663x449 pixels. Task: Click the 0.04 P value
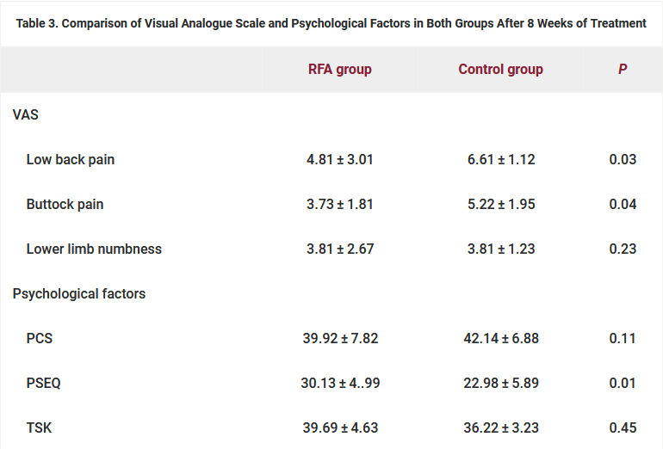[623, 204]
